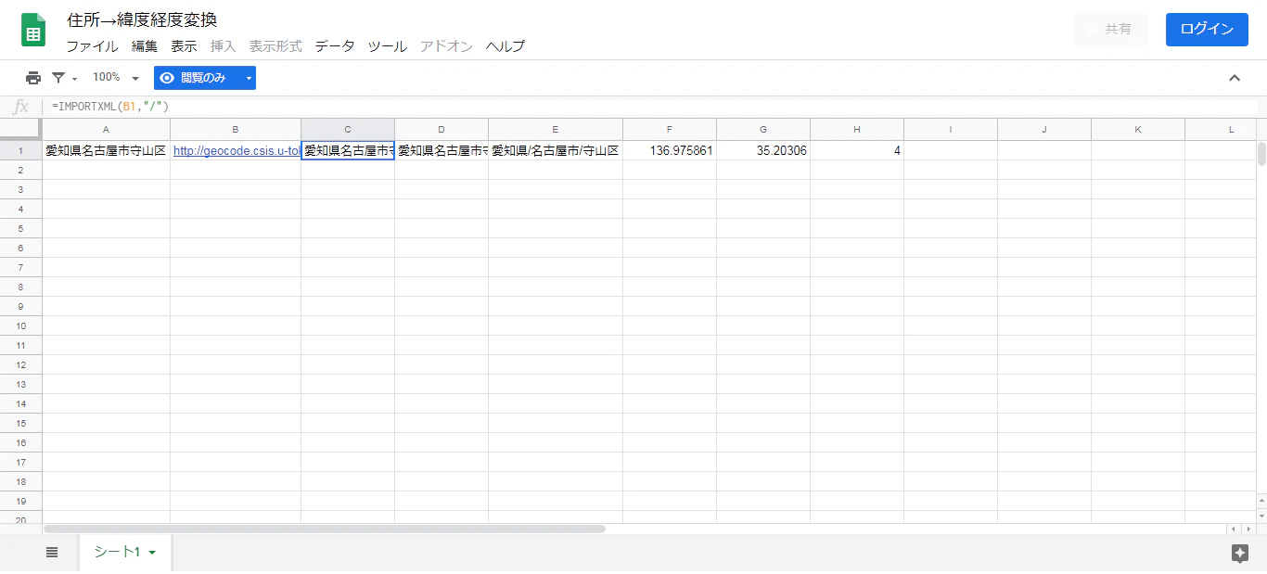Image resolution: width=1267 pixels, height=574 pixels.
Task: Select cell H1 value 4
Action: click(857, 150)
